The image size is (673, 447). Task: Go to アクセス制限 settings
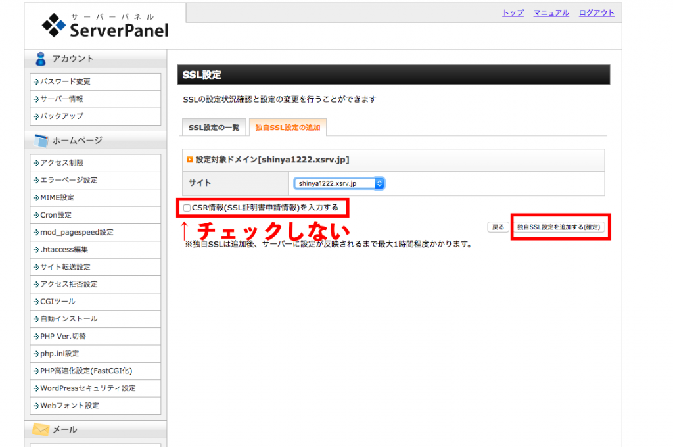coord(95,163)
